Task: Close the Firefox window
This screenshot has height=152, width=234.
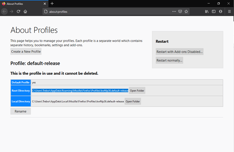Action: click(228, 3)
